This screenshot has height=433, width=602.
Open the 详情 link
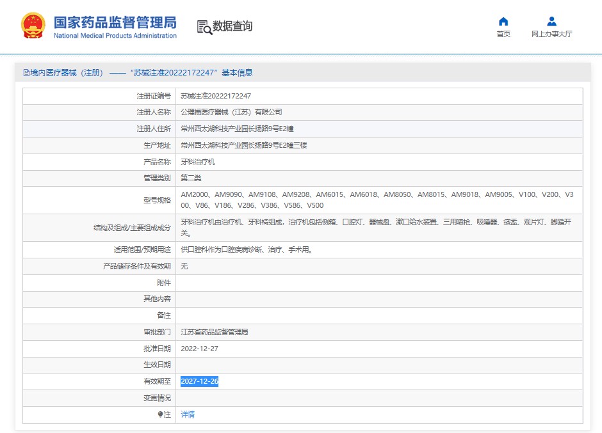click(x=188, y=414)
